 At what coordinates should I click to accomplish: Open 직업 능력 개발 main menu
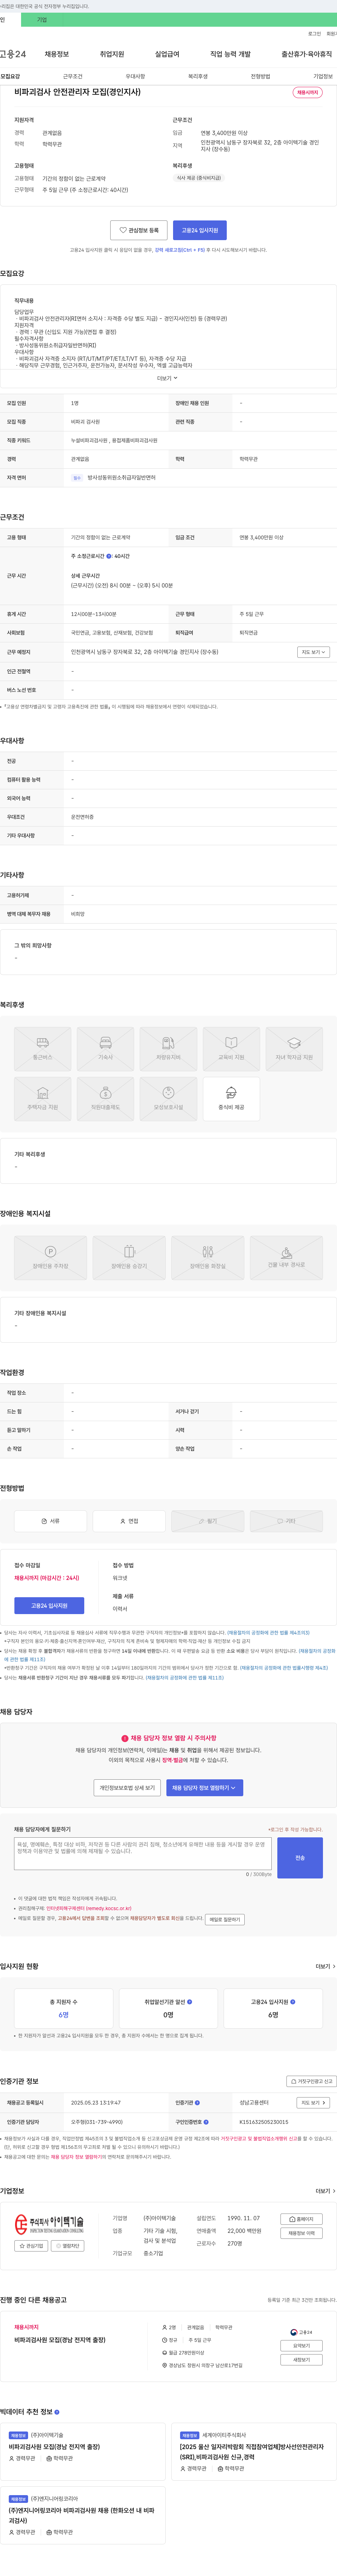click(230, 54)
